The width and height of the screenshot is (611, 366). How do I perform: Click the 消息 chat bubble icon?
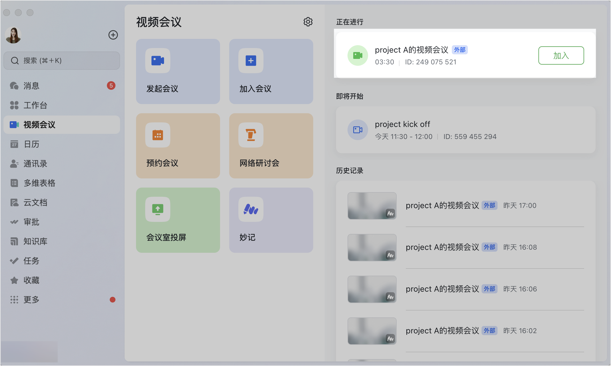(x=14, y=85)
